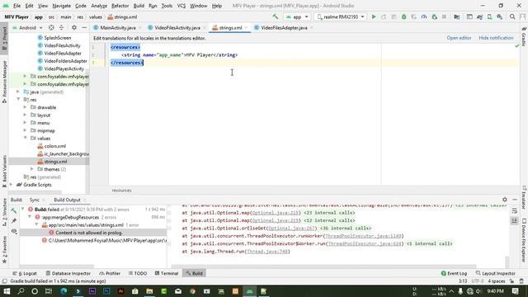The width and height of the screenshot is (528, 297).
Task: Click the 4 spaces indent status
Action: [x=497, y=280]
